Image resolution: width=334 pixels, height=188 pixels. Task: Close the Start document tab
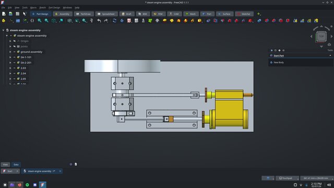17,171
